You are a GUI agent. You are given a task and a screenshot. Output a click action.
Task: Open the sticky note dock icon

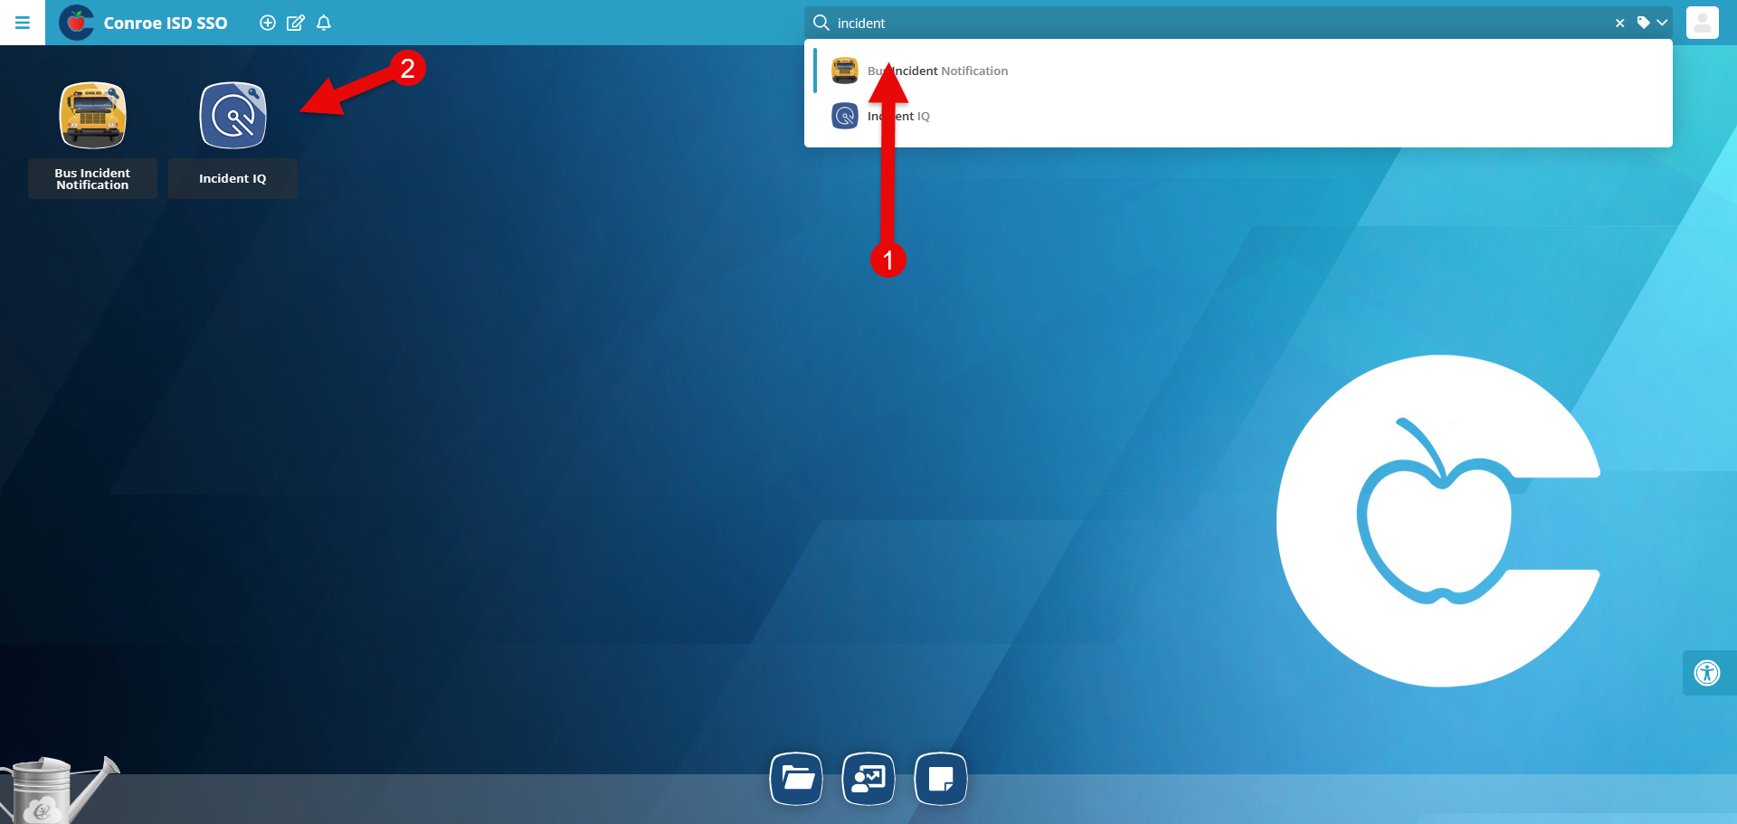click(x=941, y=778)
